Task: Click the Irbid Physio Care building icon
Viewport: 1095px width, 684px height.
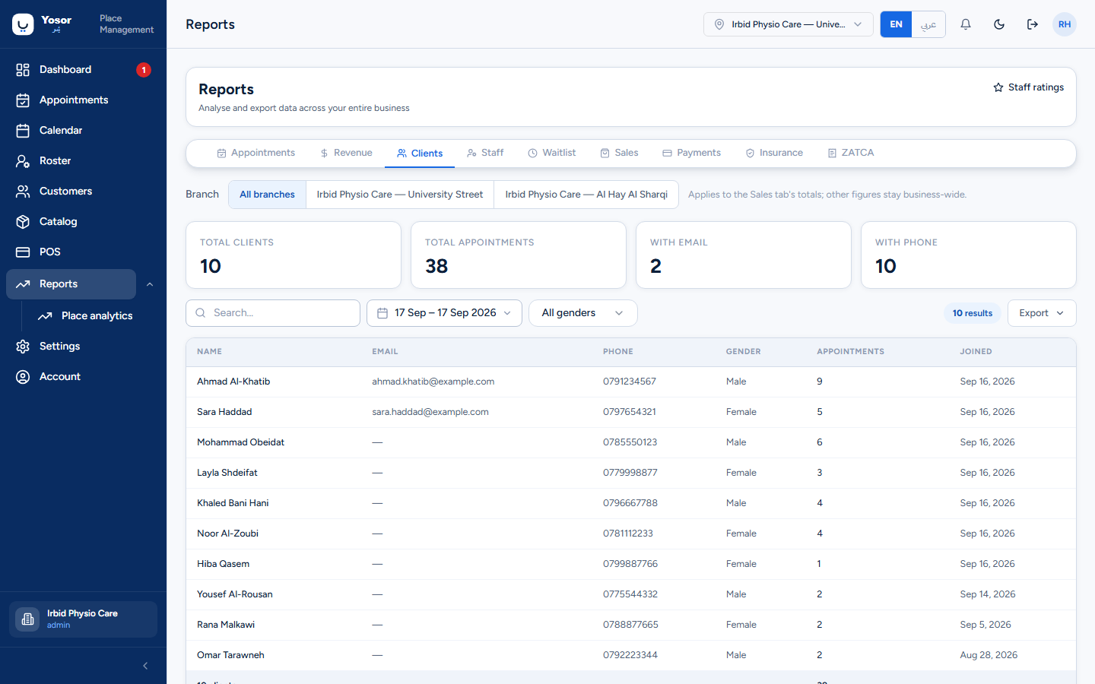Action: click(27, 619)
